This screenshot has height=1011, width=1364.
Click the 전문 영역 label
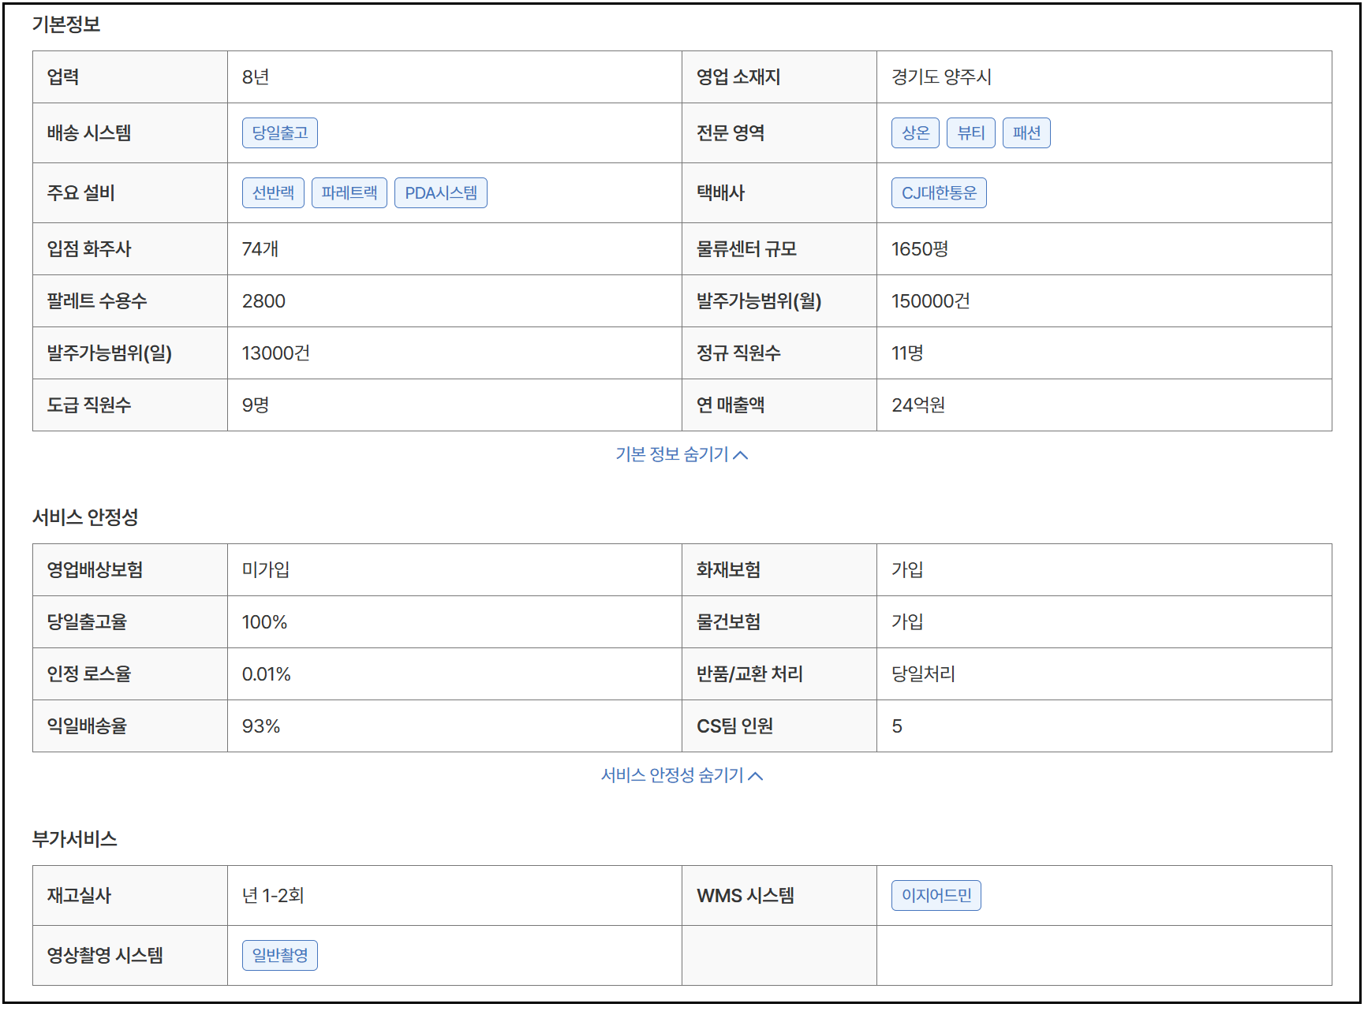731,132
